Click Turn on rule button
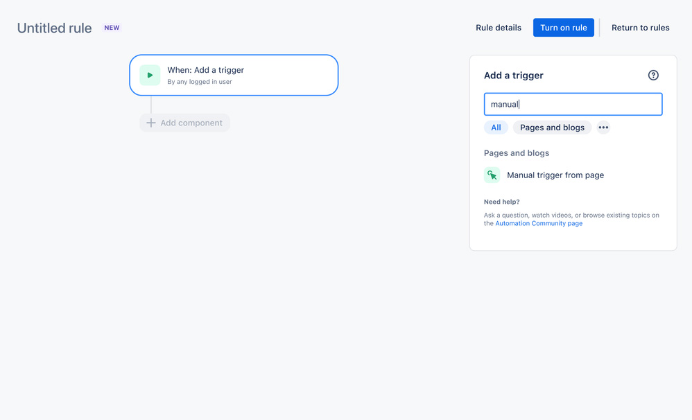This screenshot has width=692, height=420. (x=564, y=27)
